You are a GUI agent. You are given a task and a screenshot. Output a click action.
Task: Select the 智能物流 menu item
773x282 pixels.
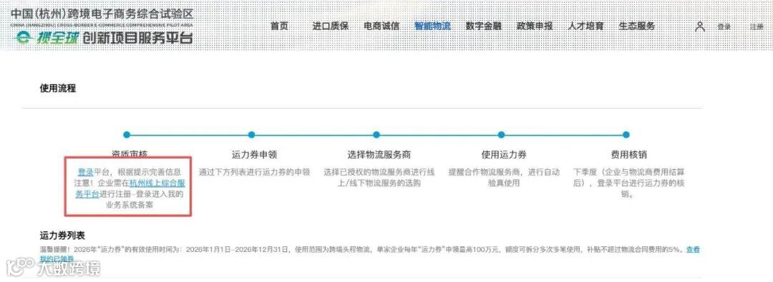click(432, 26)
